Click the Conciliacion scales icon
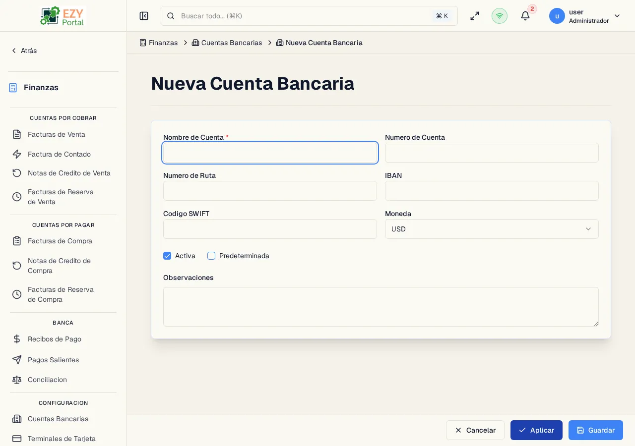The image size is (635, 446). point(17,380)
